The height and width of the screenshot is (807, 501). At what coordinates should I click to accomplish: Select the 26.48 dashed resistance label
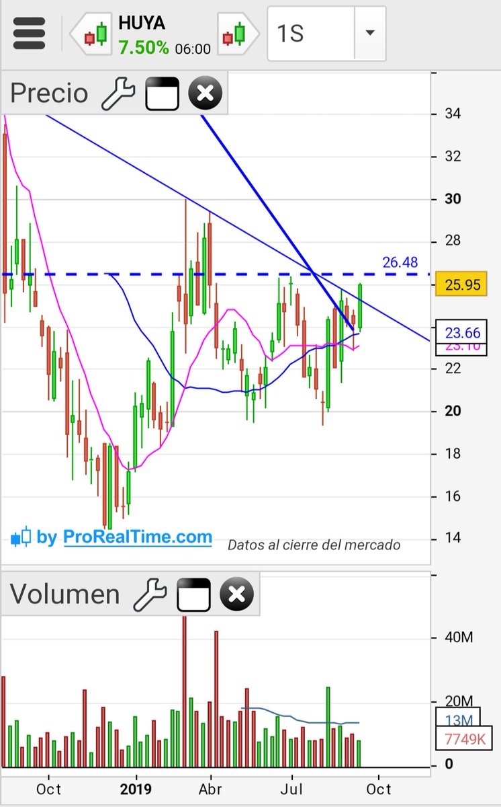point(400,262)
